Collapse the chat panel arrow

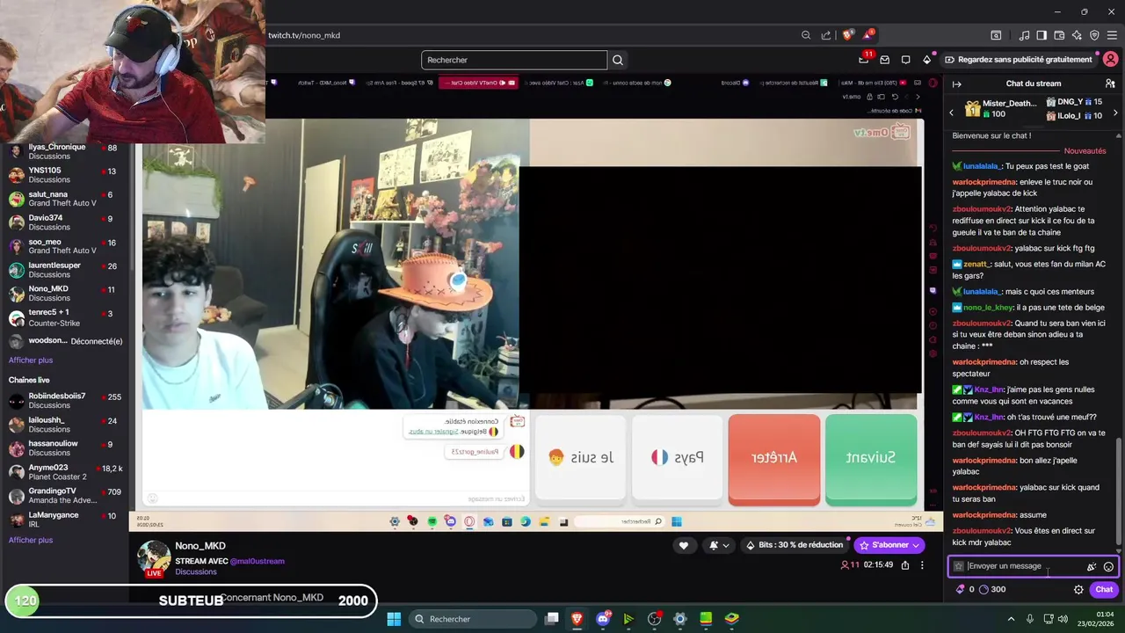957,84
